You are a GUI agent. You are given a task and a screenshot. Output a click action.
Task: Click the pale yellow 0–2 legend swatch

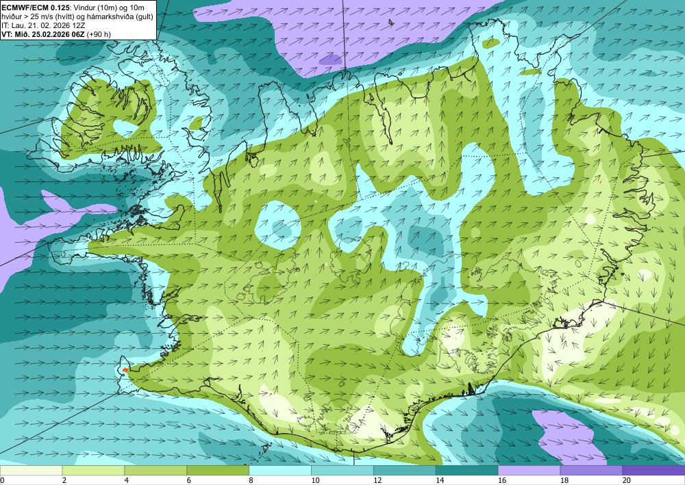31,471
